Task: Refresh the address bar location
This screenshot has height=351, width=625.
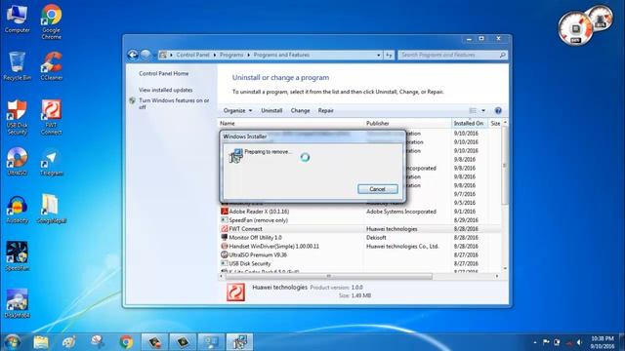Action: pos(389,55)
